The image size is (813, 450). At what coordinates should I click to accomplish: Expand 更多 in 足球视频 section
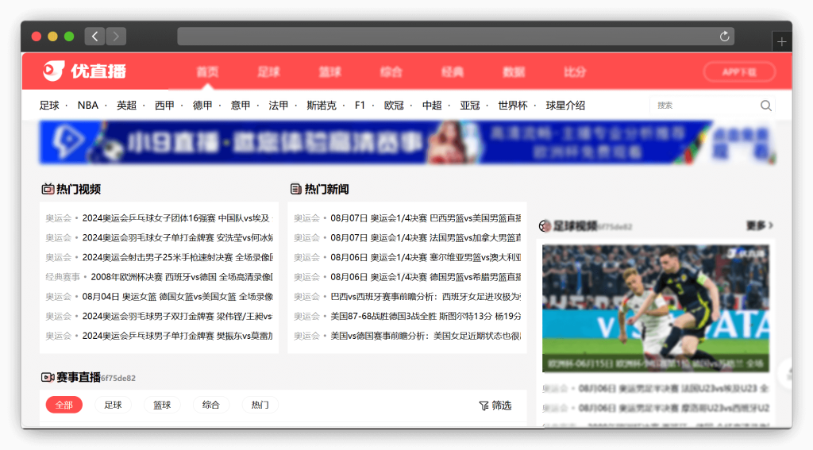(x=760, y=225)
